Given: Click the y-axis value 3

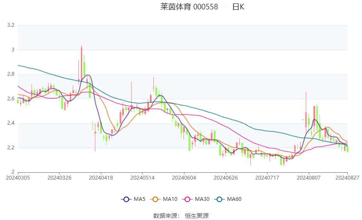Looking at the screenshot, I should pos(13,50).
